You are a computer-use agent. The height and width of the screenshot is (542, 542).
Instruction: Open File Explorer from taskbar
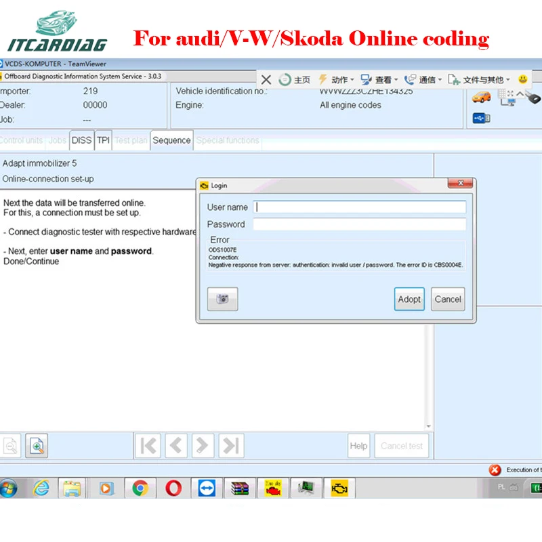coord(72,488)
